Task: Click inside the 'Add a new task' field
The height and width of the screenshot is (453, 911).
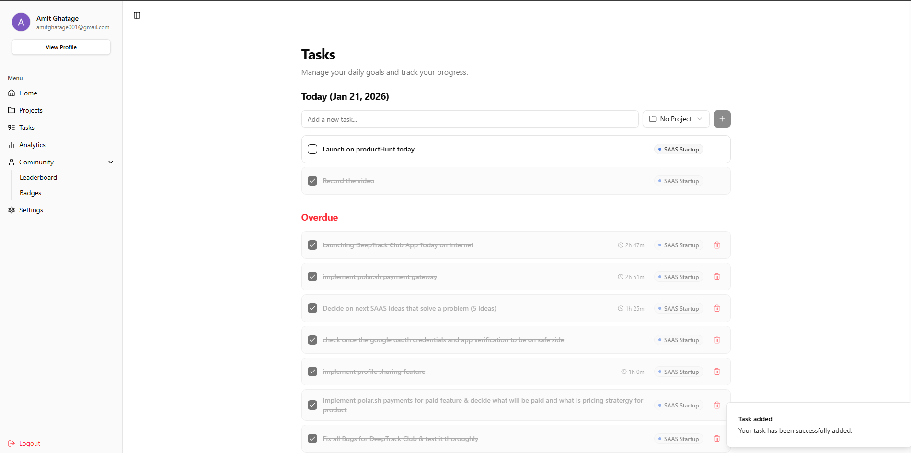Action: 470,119
